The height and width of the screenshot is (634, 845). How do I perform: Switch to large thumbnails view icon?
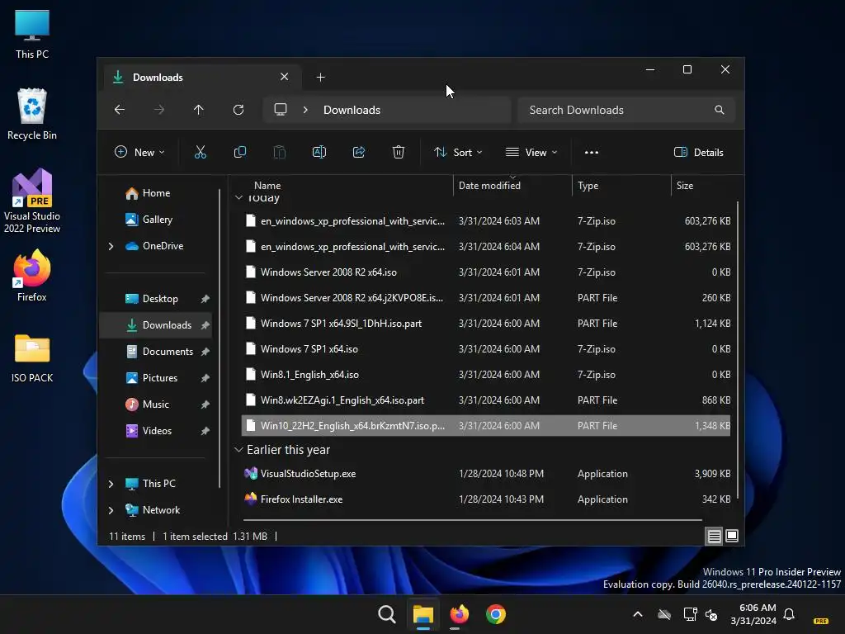tap(732, 536)
